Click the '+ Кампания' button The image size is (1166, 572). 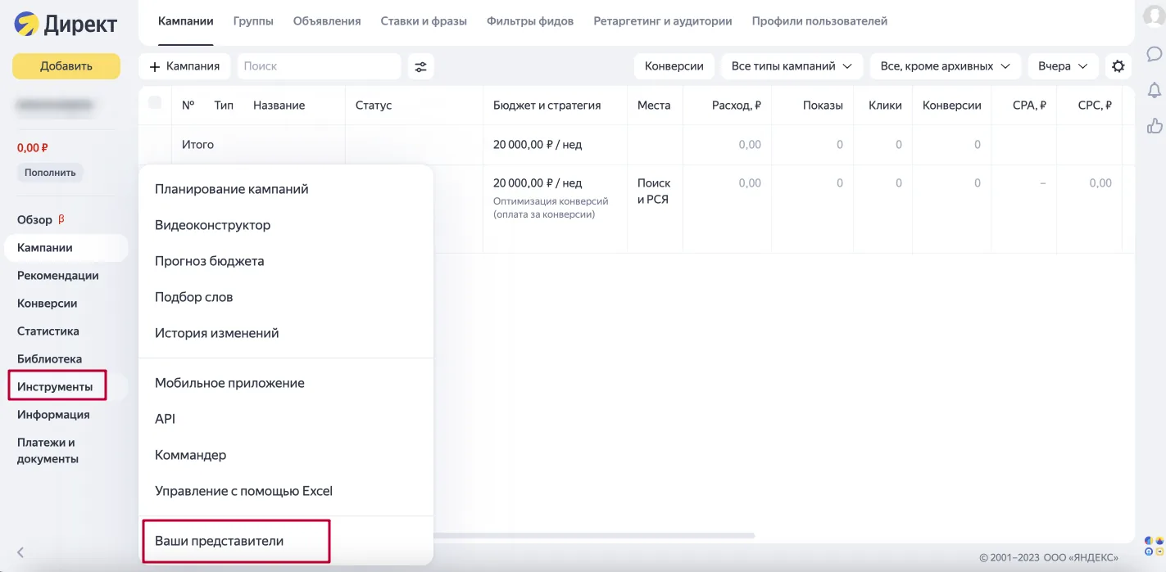point(184,66)
